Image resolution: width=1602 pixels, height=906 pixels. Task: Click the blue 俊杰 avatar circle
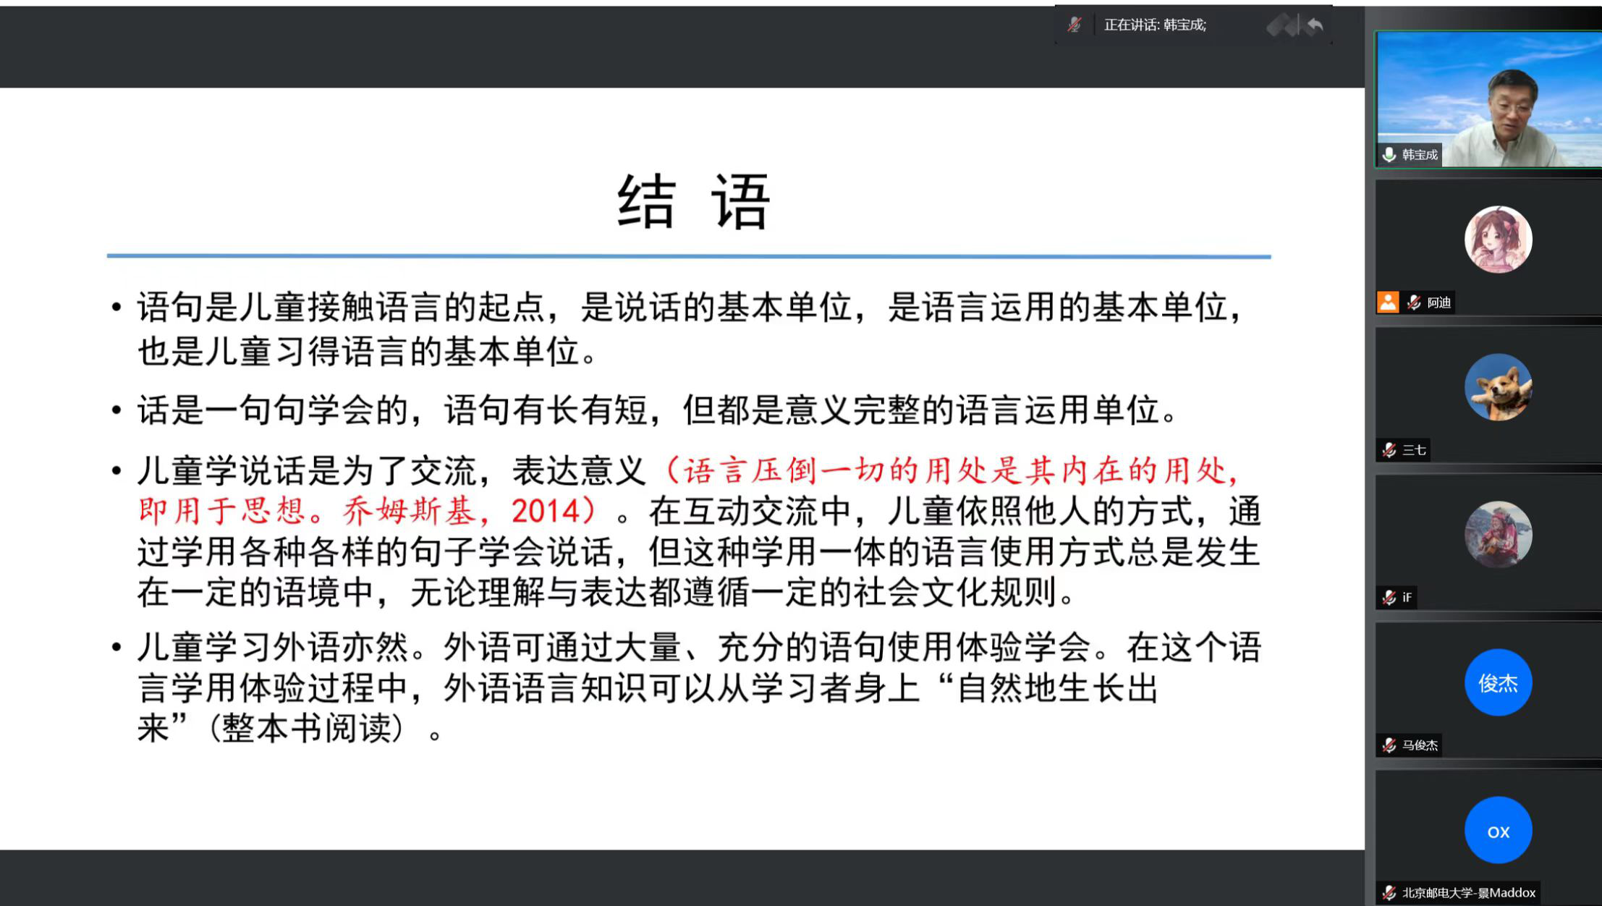coord(1498,682)
